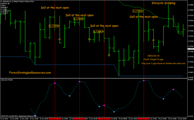Select the 'Tops 8' indicator text
Screen dimensions: 194x120
(x=3, y=5)
